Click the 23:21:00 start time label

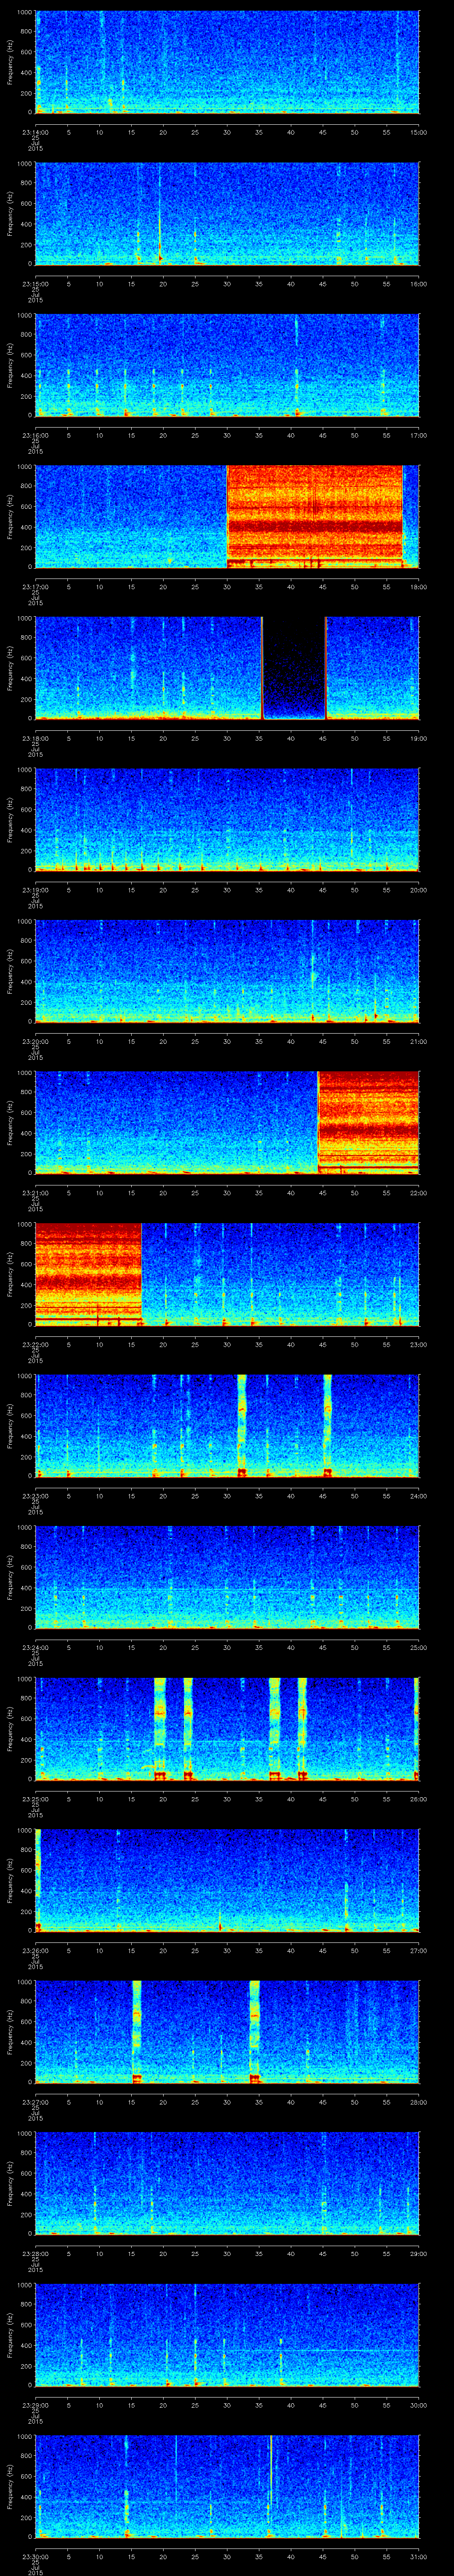coord(35,1192)
